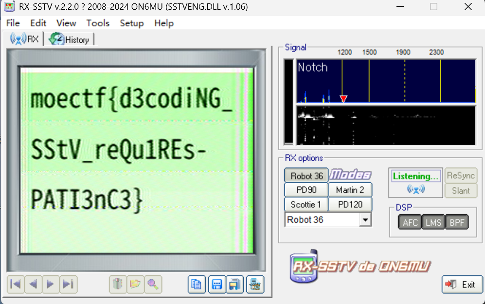The width and height of the screenshot is (485, 304).
Task: Select the Martin 2 mode button
Action: point(350,190)
